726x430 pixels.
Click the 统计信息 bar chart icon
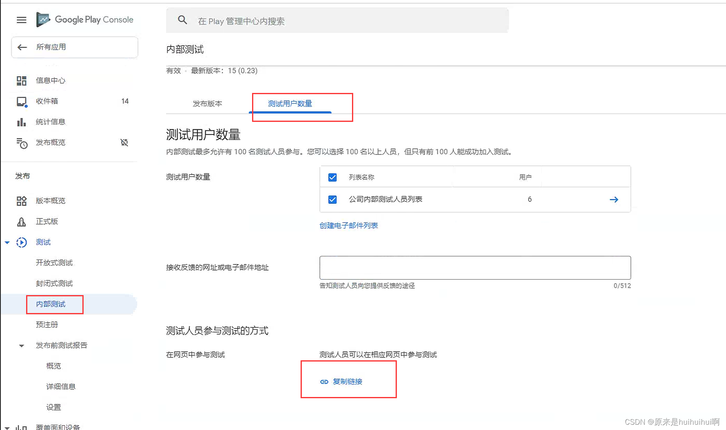(x=21, y=122)
